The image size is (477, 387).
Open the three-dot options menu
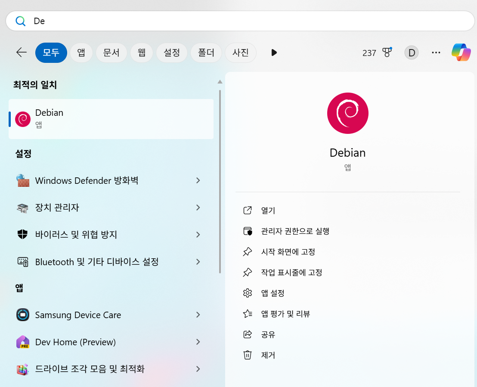436,53
